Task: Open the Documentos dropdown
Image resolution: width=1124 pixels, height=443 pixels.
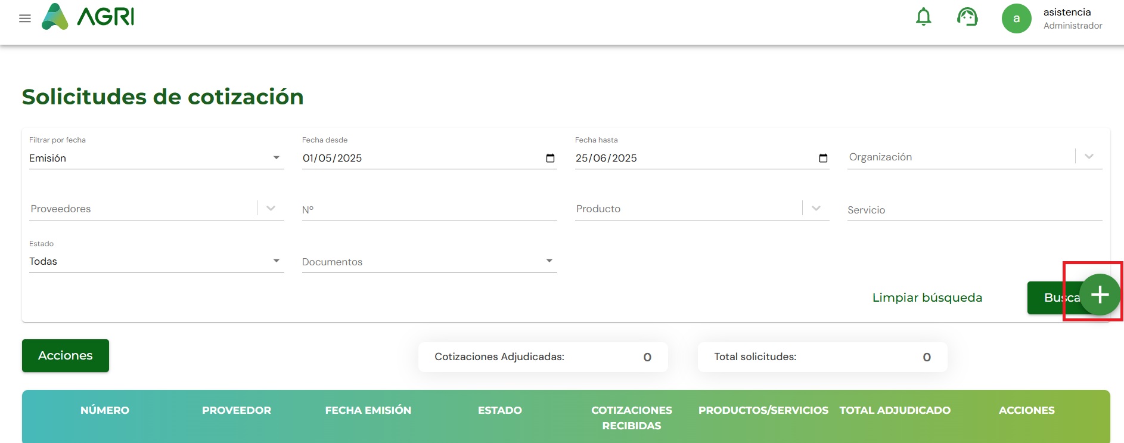Action: click(x=429, y=261)
